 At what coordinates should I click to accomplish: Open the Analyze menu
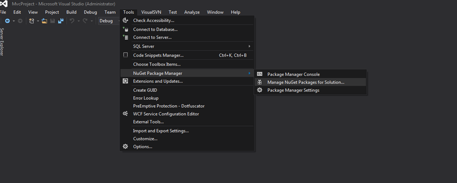tap(192, 12)
